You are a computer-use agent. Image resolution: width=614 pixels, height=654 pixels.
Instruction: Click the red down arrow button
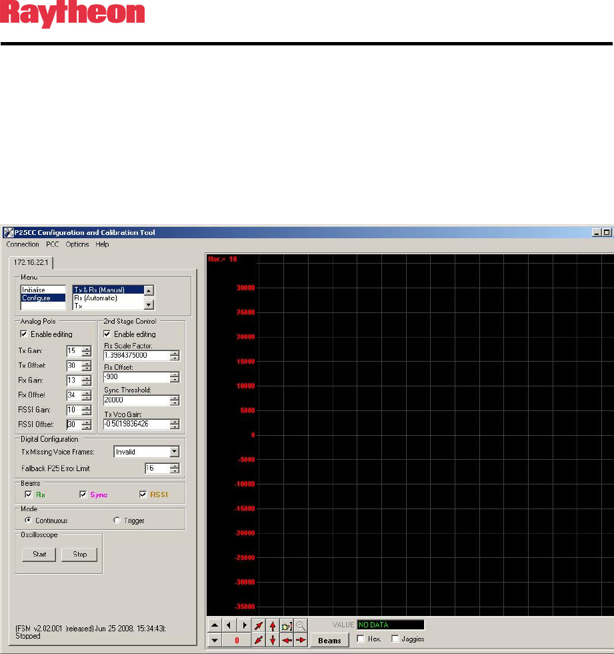pyautogui.click(x=273, y=640)
